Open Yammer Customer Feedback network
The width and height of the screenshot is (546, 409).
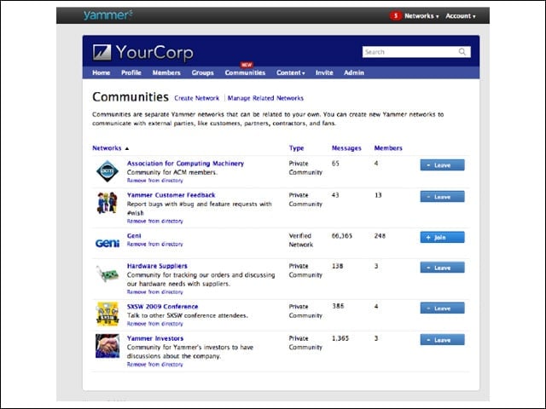coord(171,195)
